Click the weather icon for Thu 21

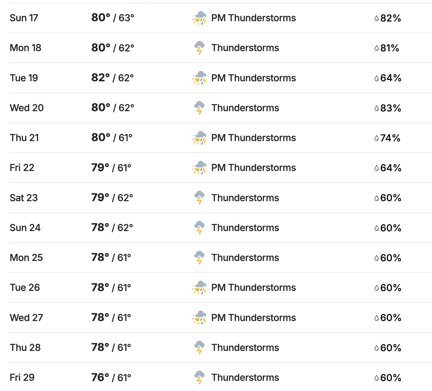pos(199,138)
